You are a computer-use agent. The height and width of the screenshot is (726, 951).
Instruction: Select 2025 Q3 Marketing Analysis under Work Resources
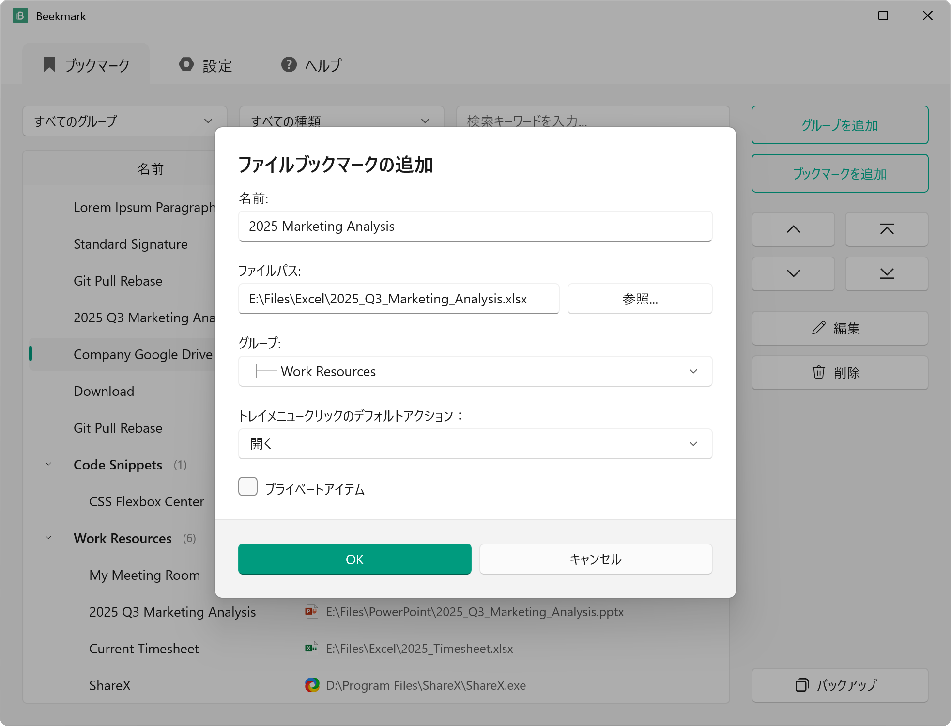(172, 612)
